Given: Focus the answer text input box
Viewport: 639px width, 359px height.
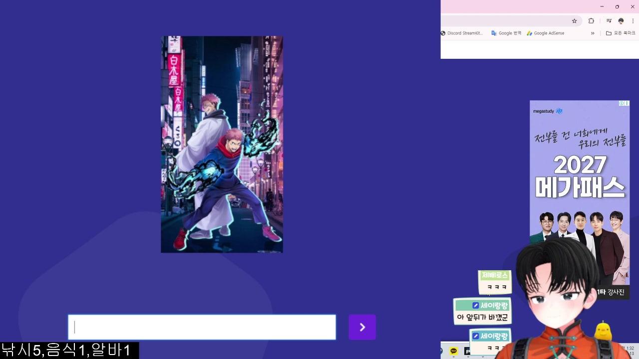Looking at the screenshot, I should (202, 327).
